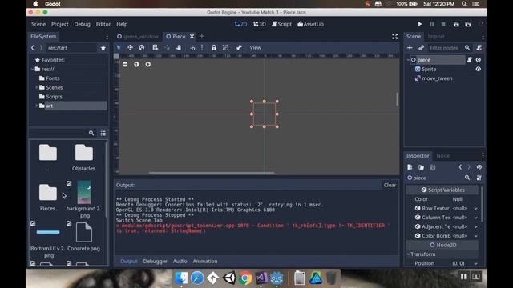Expand the art folder
The image size is (513, 288).
point(36,106)
